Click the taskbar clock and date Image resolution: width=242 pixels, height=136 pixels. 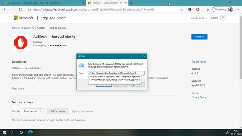[x=236, y=133]
